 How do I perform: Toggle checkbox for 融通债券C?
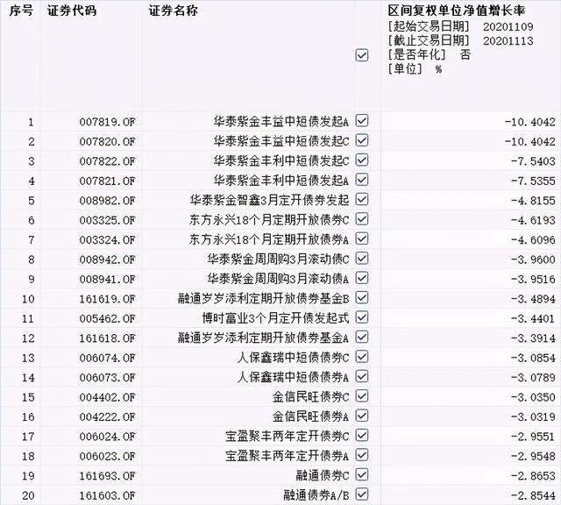pos(362,475)
